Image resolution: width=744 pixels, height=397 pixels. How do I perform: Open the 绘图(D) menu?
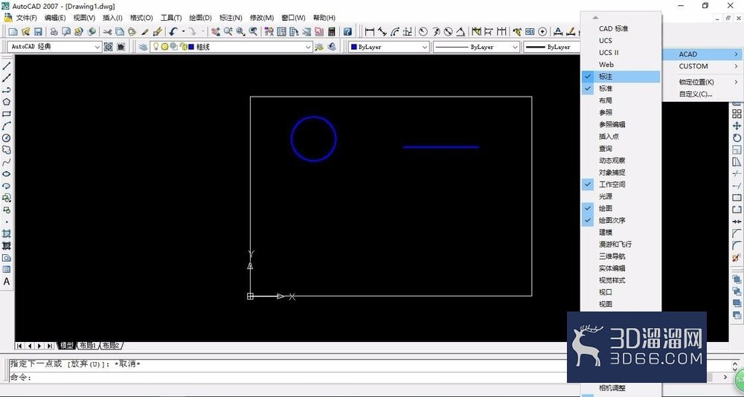200,18
